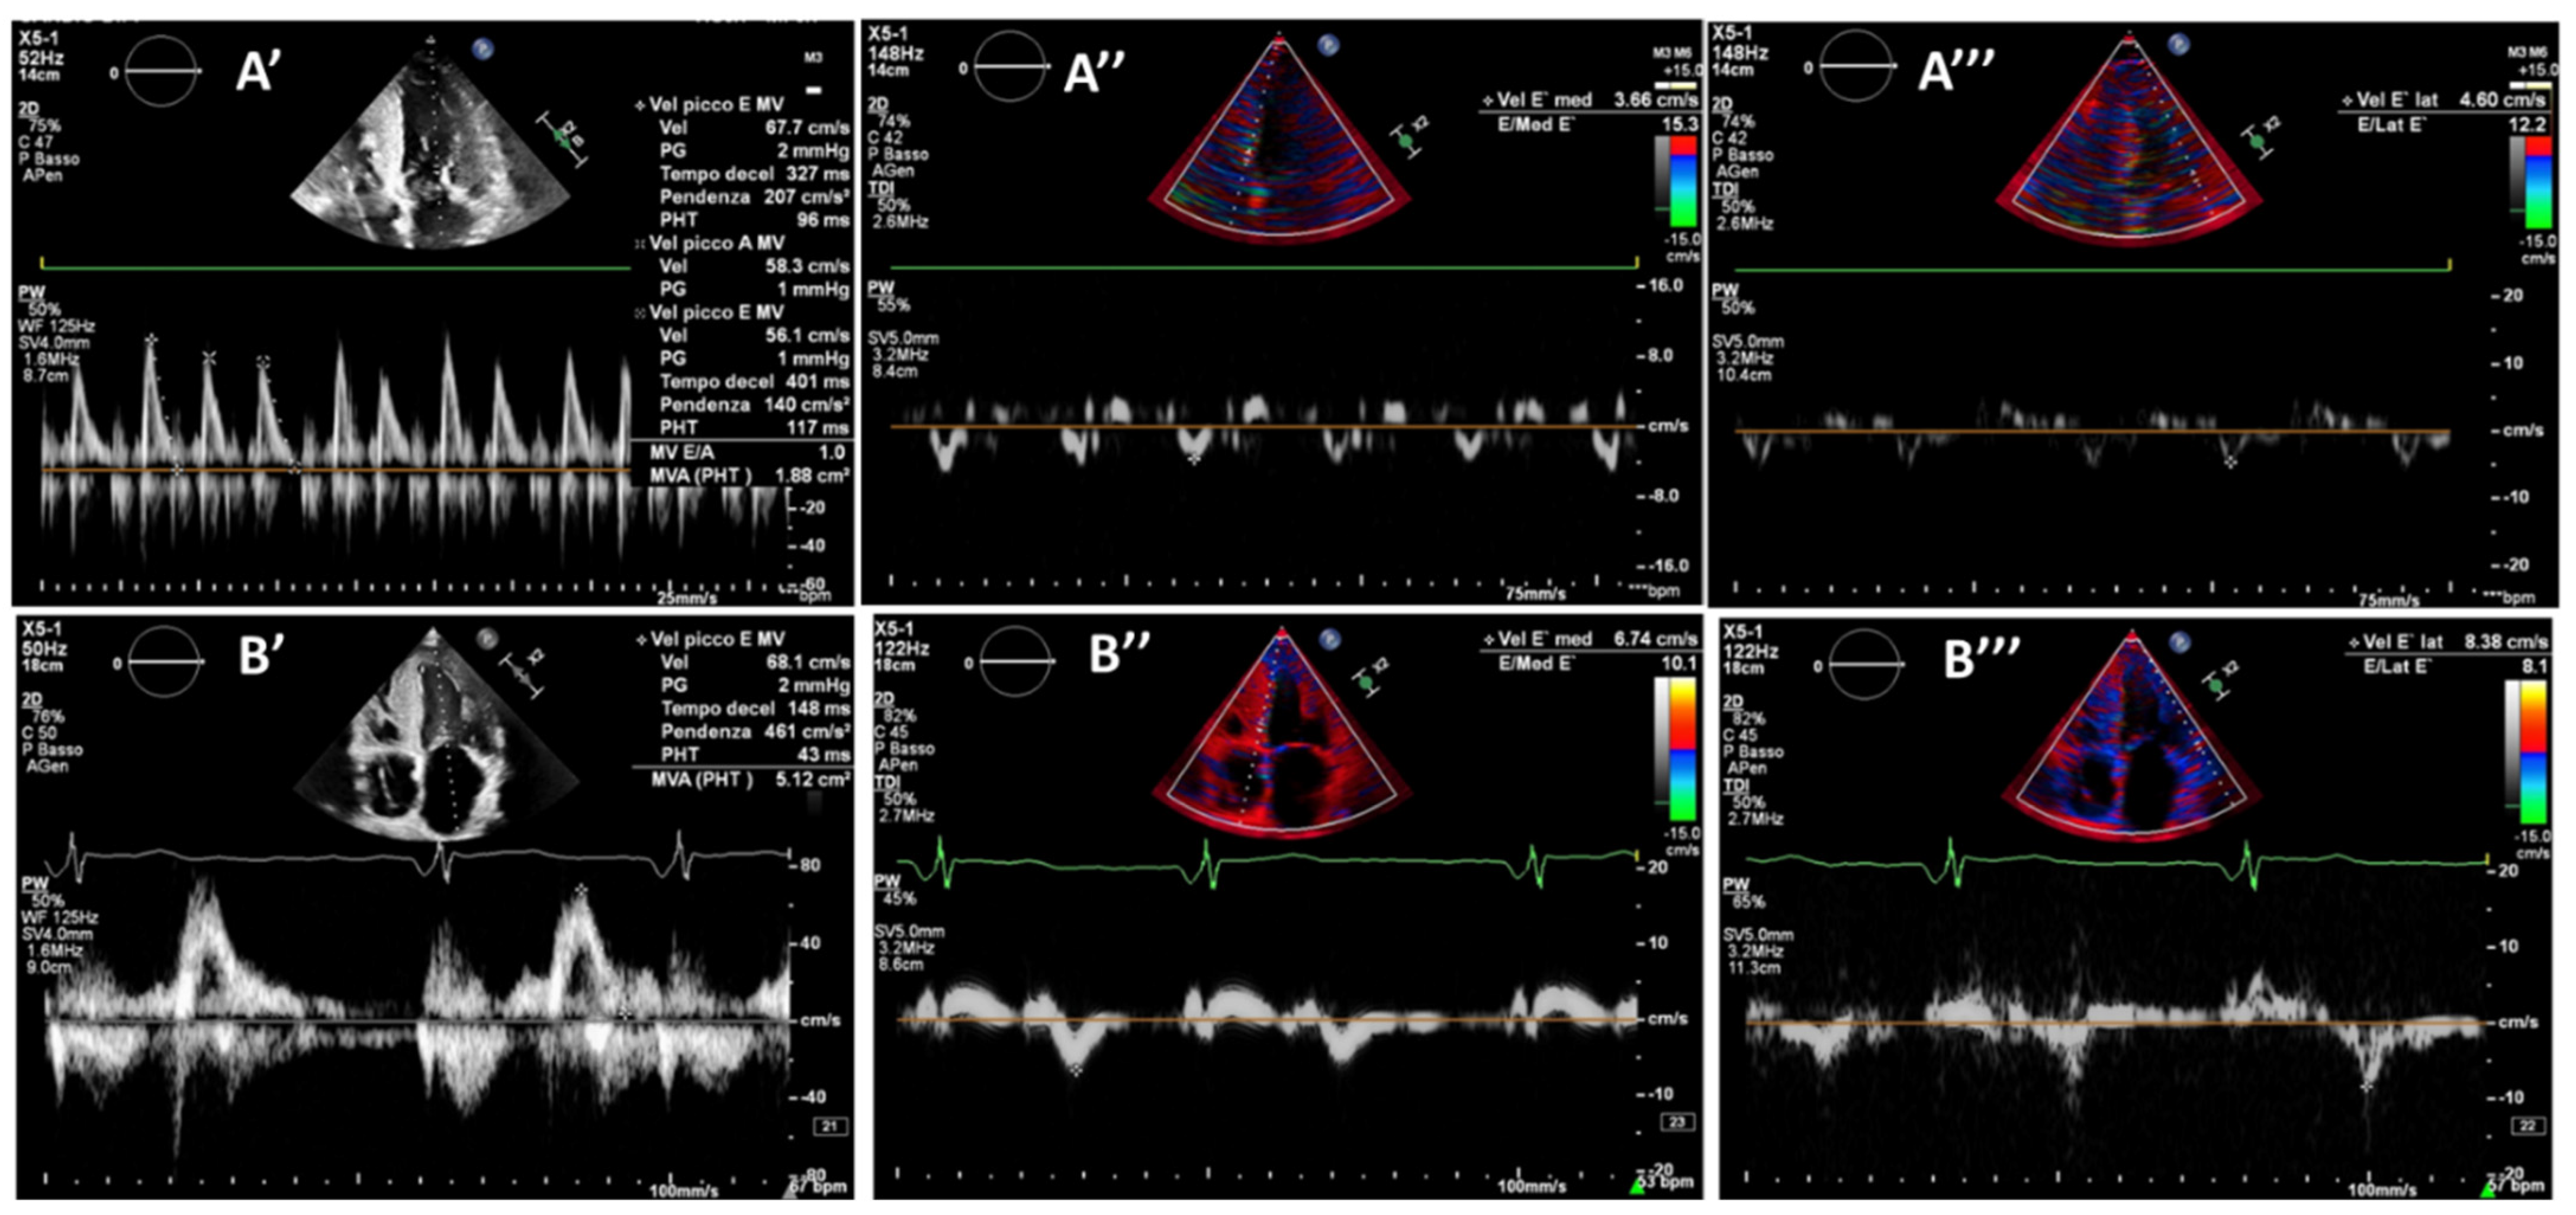Click the green probe marker icon in panel A'''
2576x1215 pixels.
click(2257, 141)
